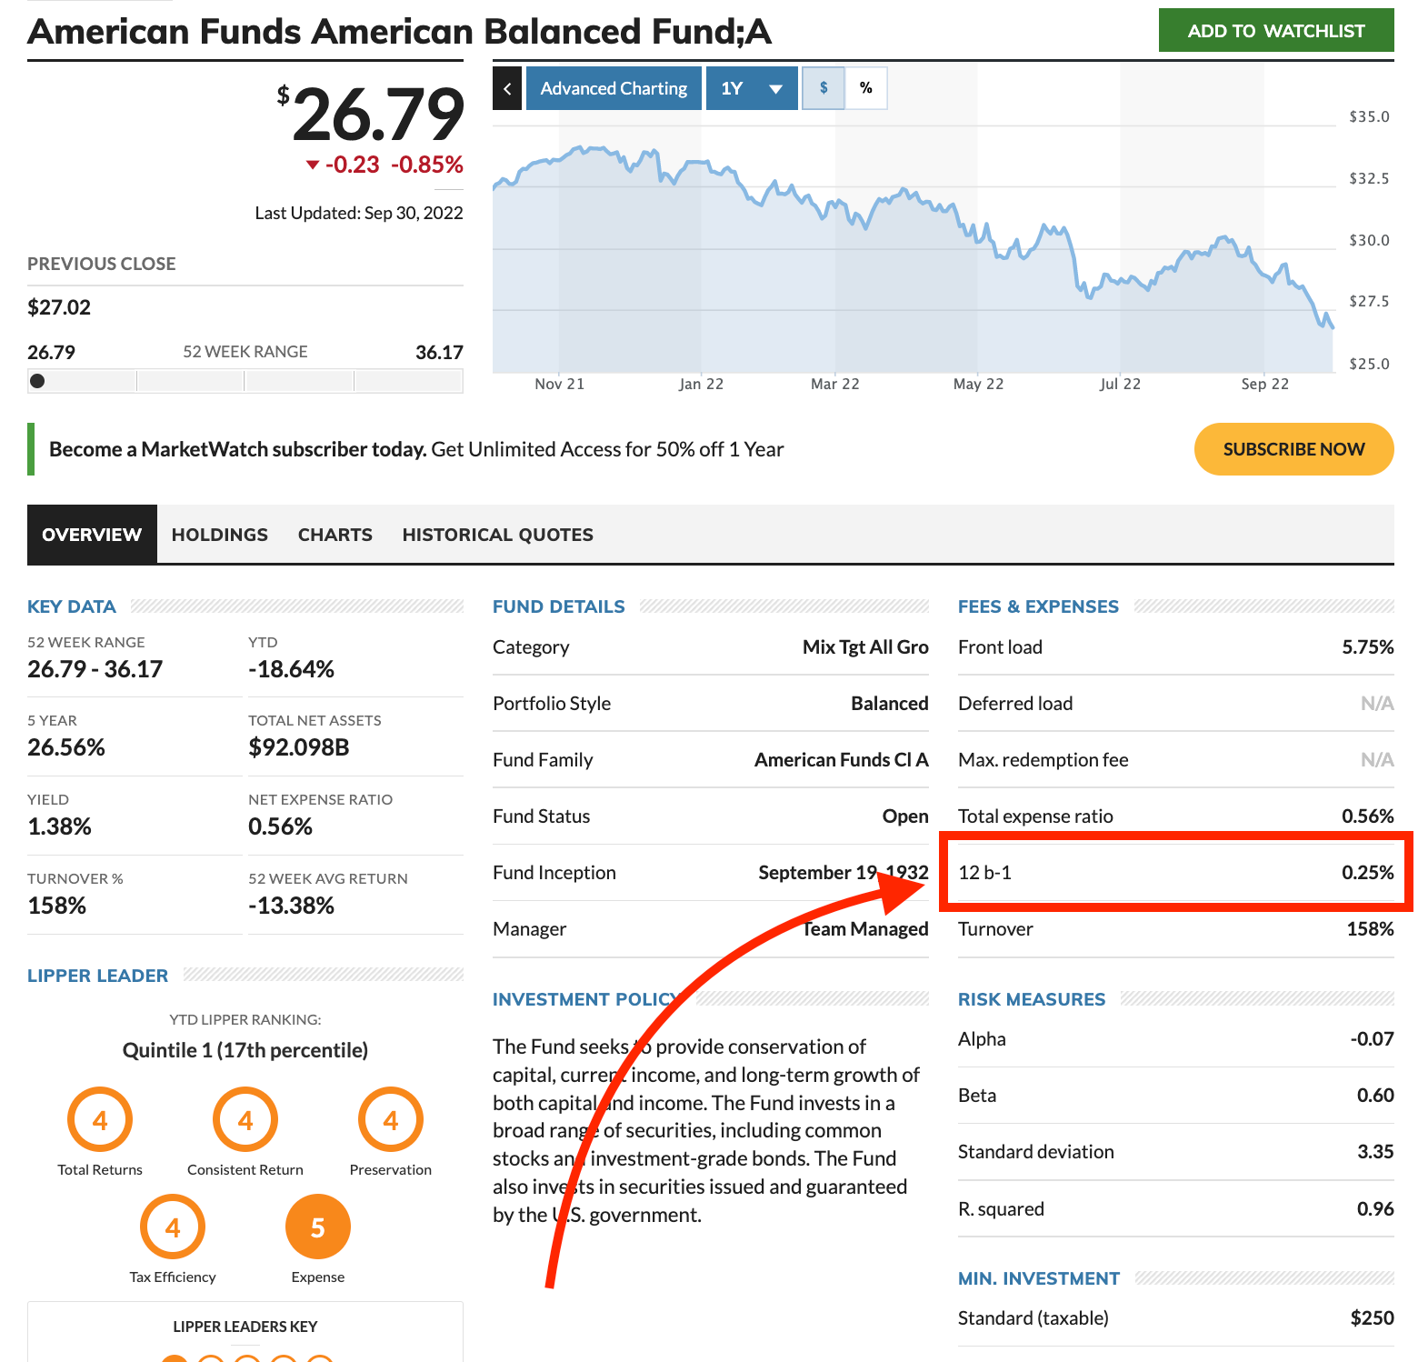Click the Category value Mix Tgt All Gro
The image size is (1418, 1362).
tap(865, 647)
